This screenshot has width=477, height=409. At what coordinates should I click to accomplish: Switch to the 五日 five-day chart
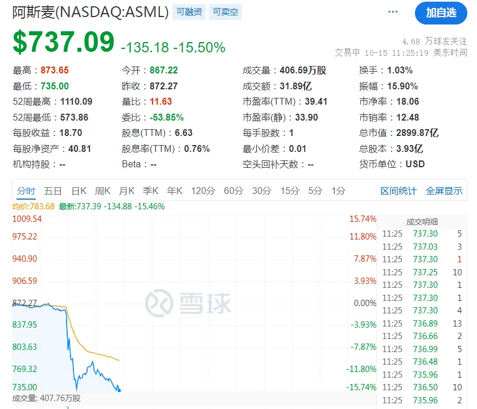click(x=52, y=191)
